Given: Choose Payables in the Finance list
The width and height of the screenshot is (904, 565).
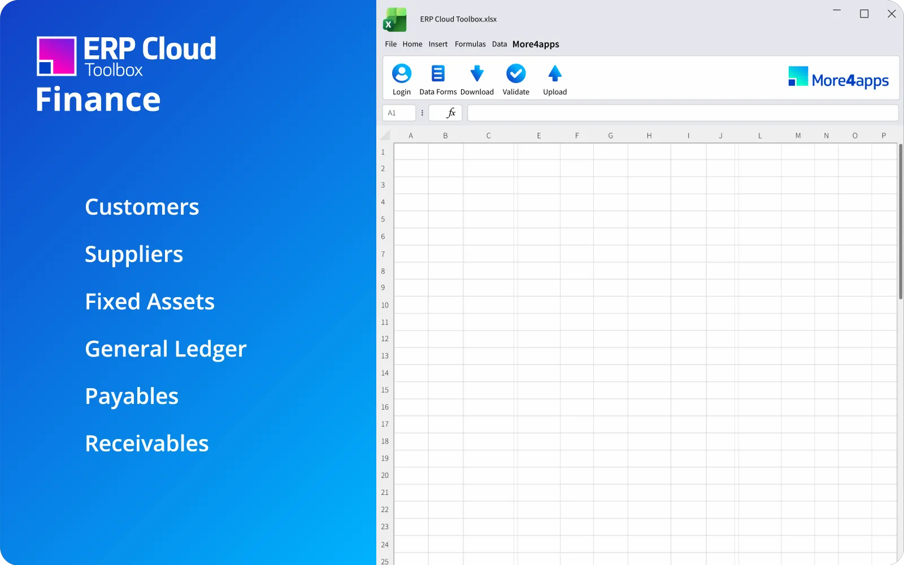Looking at the screenshot, I should 132,397.
